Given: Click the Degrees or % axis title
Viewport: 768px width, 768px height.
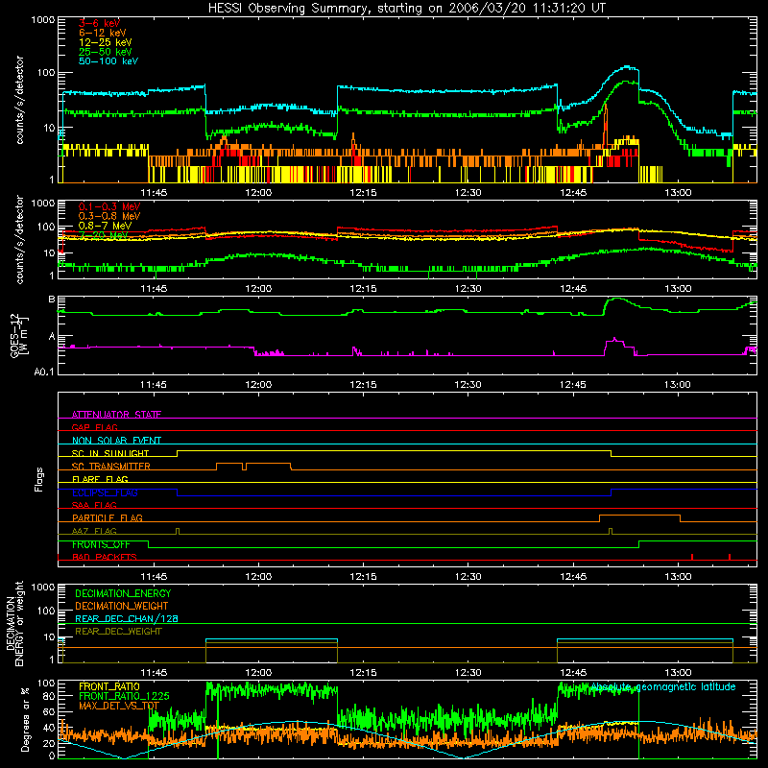Looking at the screenshot, I should [x=24, y=719].
